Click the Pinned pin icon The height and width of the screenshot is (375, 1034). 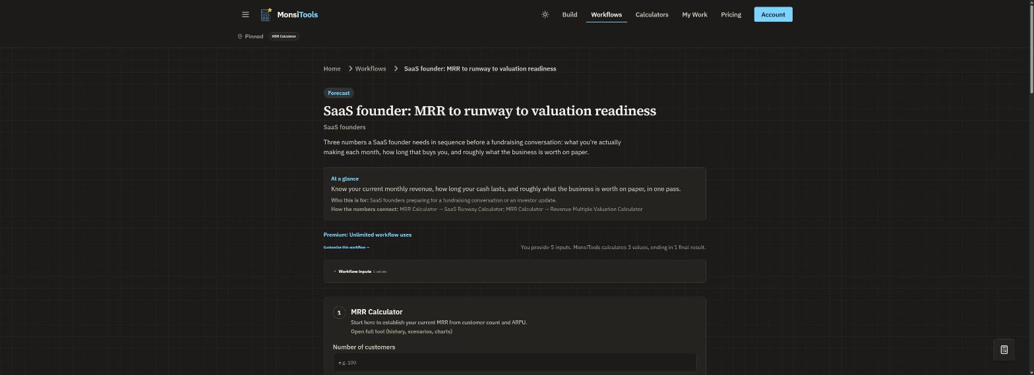click(x=240, y=36)
